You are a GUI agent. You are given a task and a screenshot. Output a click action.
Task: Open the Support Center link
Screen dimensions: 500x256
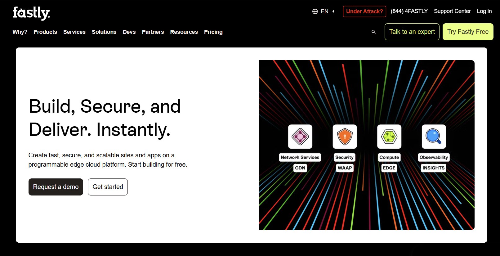[452, 11]
